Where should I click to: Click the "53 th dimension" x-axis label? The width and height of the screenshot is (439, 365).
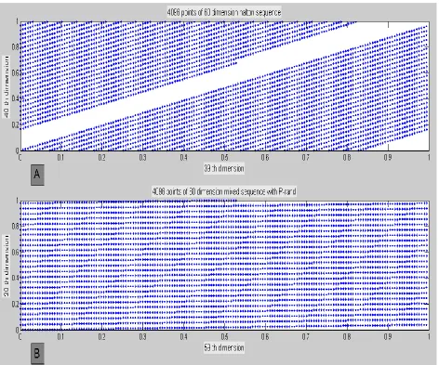[224, 347]
